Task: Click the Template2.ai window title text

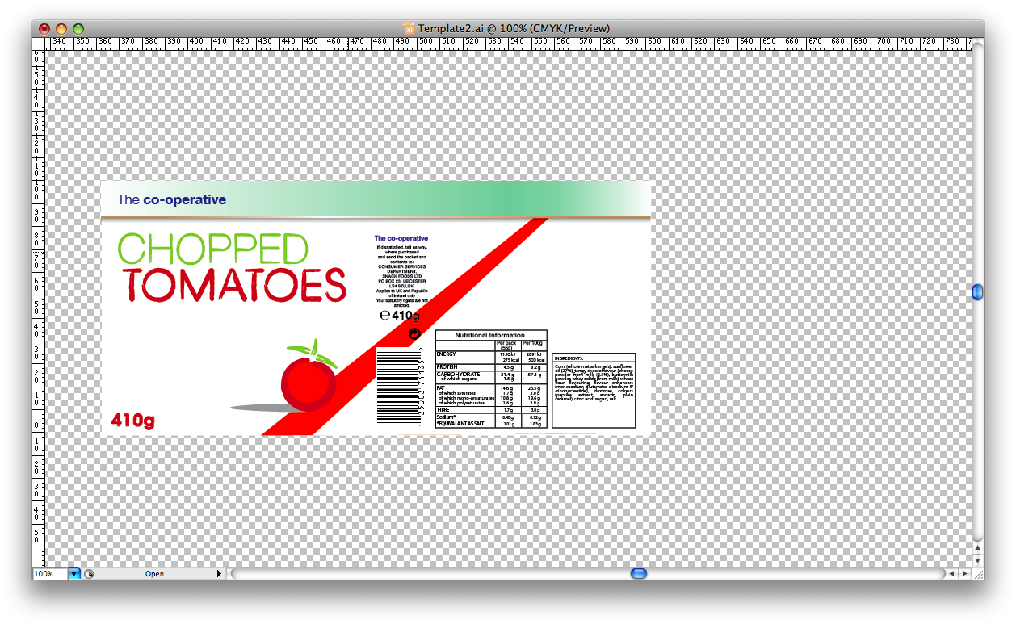Action: coord(514,28)
